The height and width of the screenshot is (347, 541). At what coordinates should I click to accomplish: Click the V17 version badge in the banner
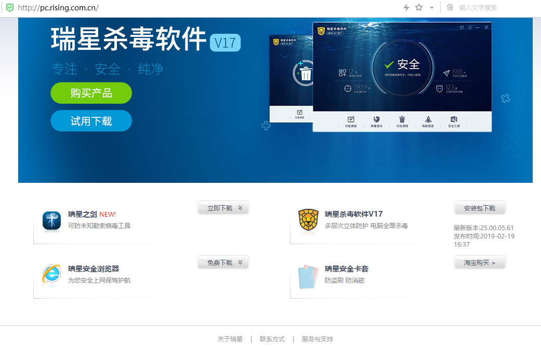click(x=226, y=43)
